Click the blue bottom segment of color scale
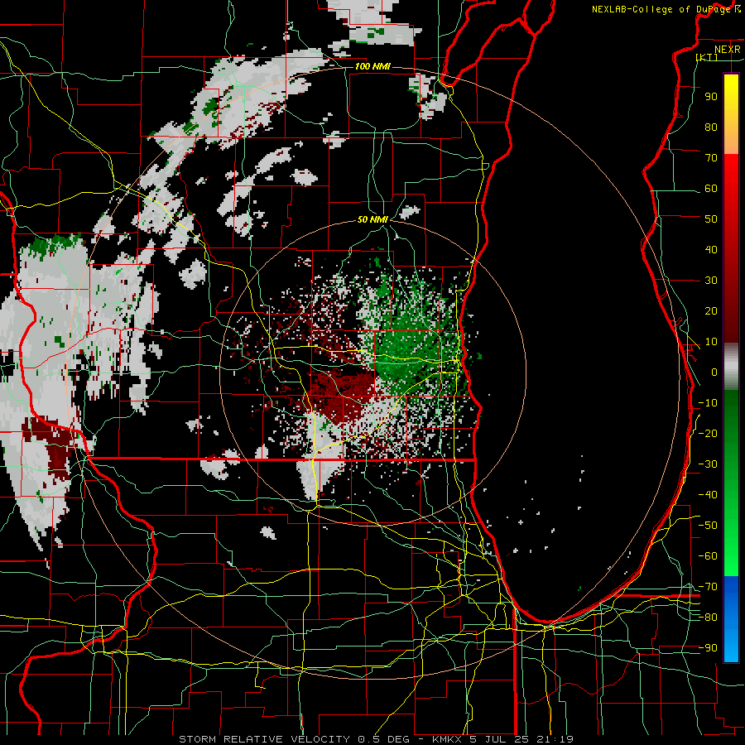Viewport: 745px width, 745px height. tap(731, 618)
